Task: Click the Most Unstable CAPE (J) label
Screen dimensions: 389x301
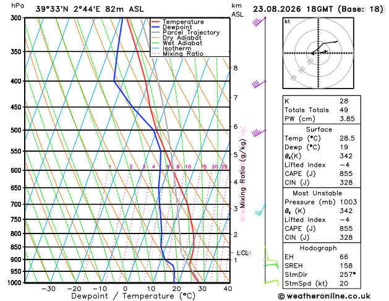Action: tap(300, 229)
